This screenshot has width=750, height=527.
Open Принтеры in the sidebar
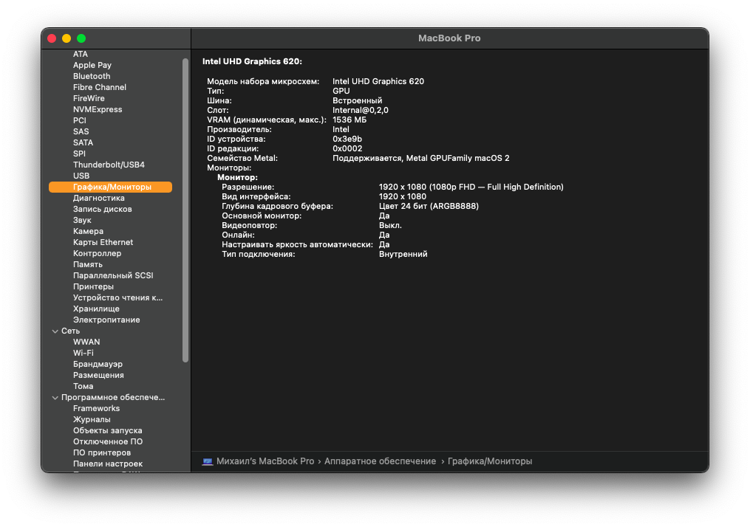pos(93,286)
